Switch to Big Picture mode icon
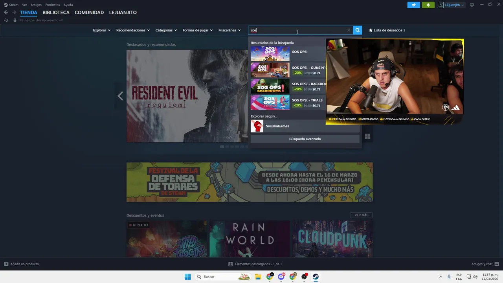Screen dimensions: 503x283 click(472, 5)
